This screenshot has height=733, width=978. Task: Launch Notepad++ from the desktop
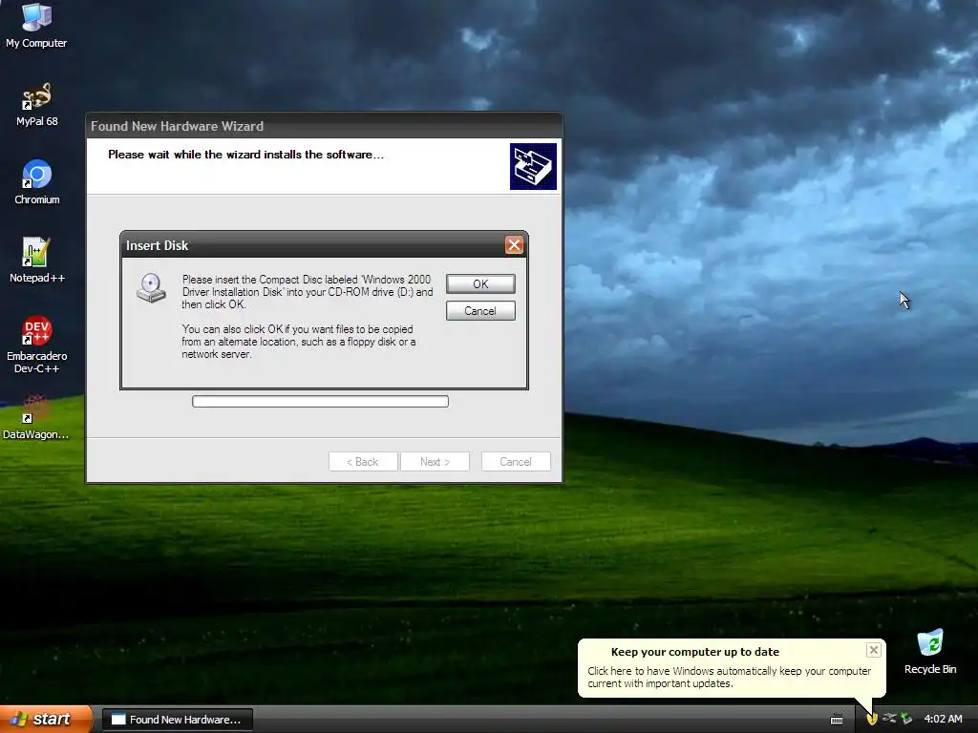tap(37, 261)
